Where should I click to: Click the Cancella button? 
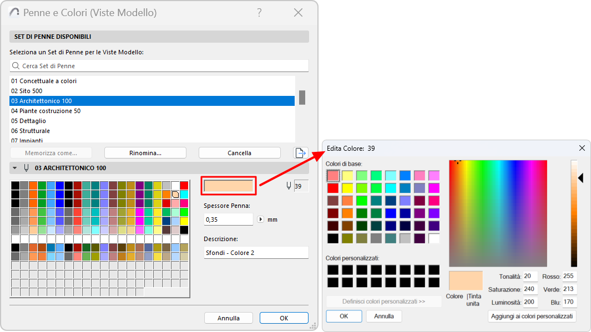pyautogui.click(x=239, y=152)
